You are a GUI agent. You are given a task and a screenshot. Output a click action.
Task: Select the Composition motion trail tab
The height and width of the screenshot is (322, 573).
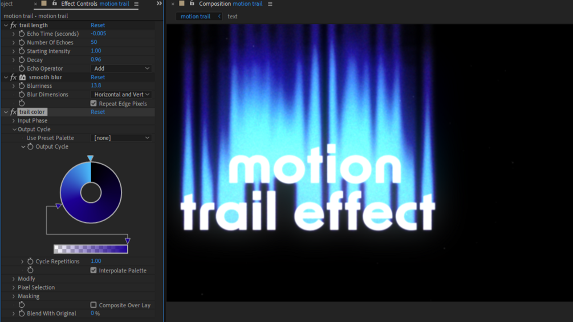point(230,3)
